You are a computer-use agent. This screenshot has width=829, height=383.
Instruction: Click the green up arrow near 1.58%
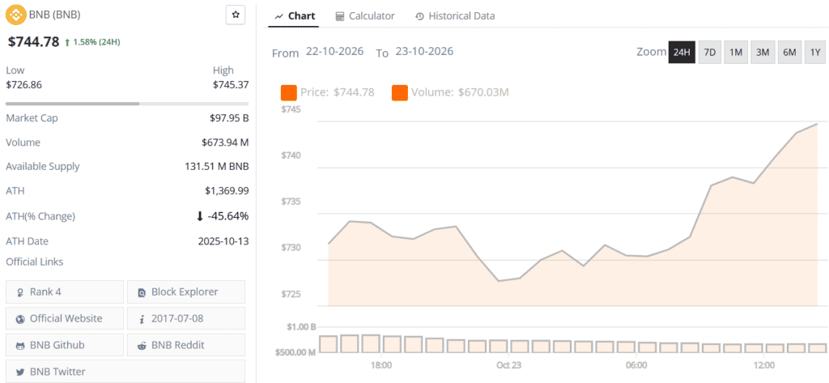(67, 42)
